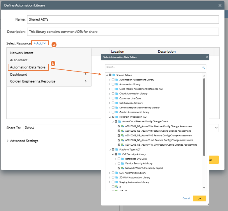Click the NetBrain_Production_ADT folder icon
The width and height of the screenshot is (228, 211).
[x=117, y=117]
